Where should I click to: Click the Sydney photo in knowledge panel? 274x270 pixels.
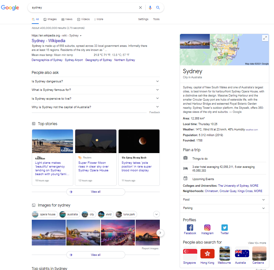pyautogui.click(x=195, y=41)
